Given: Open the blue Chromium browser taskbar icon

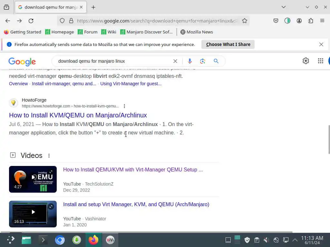Looking at the screenshot, I should [60, 240].
